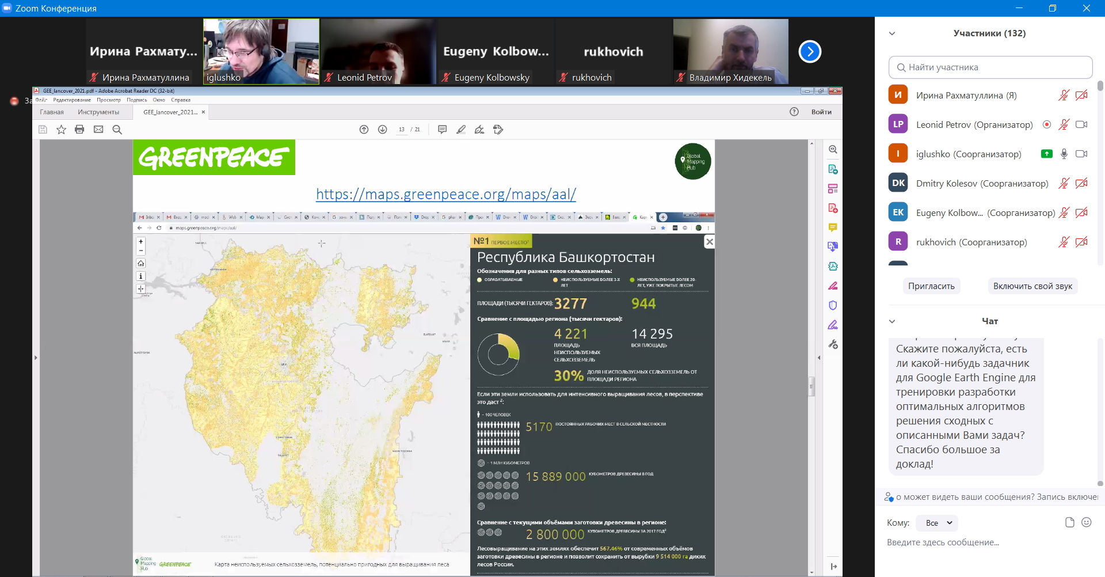Viewport: 1105px width, 577px height.
Task: Open the Инструменты tab in Acrobat
Action: tap(98, 112)
